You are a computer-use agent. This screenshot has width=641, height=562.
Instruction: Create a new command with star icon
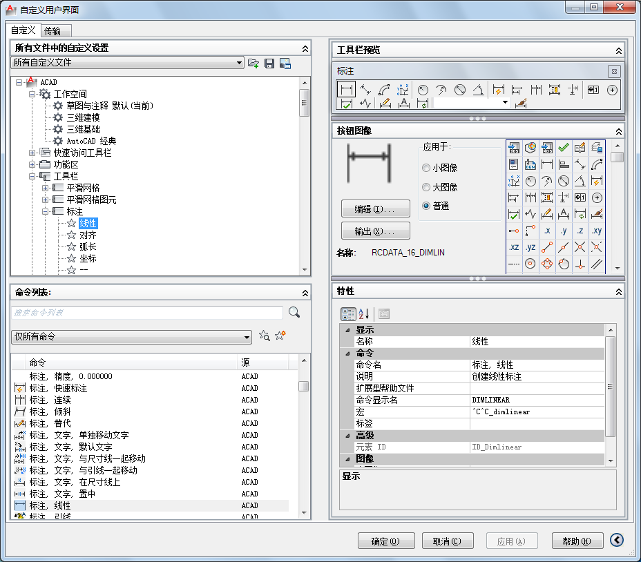point(280,336)
